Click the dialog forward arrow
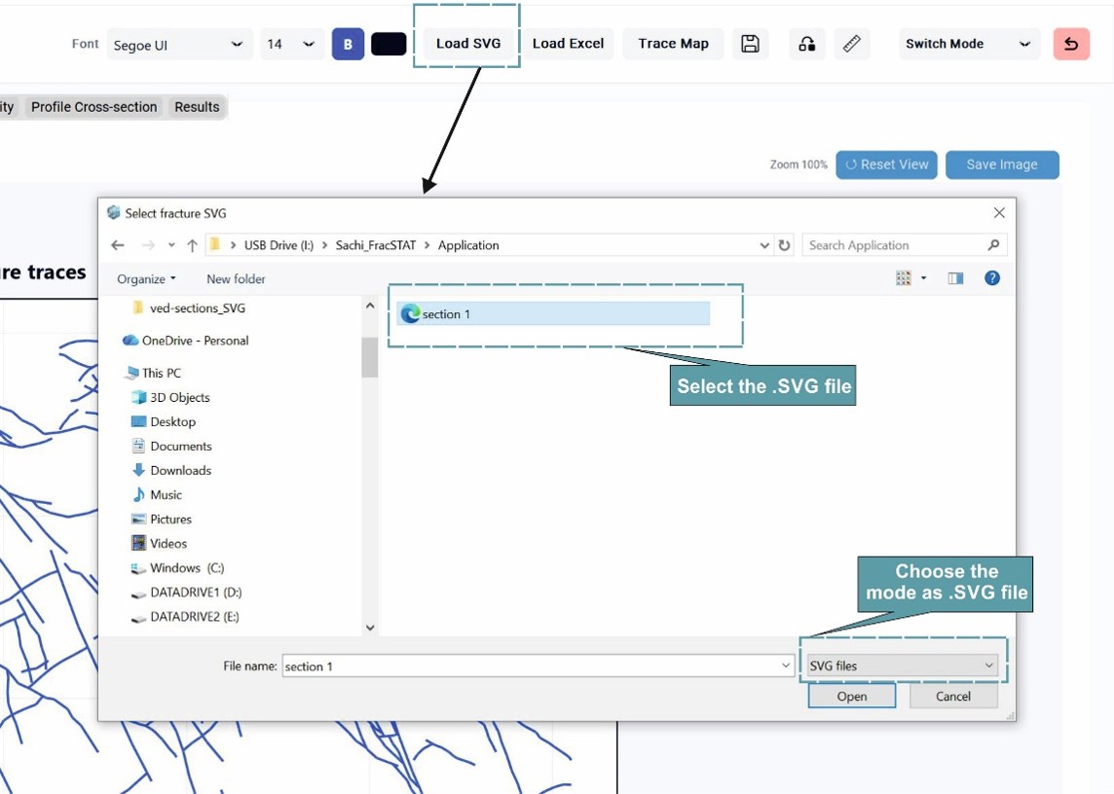1114x794 pixels. point(148,245)
